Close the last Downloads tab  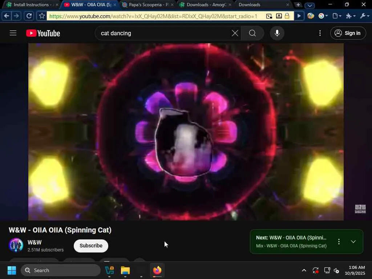tap(288, 5)
